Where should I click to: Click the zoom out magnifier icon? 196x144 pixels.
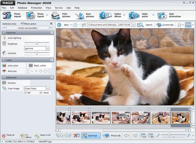(x=158, y=135)
